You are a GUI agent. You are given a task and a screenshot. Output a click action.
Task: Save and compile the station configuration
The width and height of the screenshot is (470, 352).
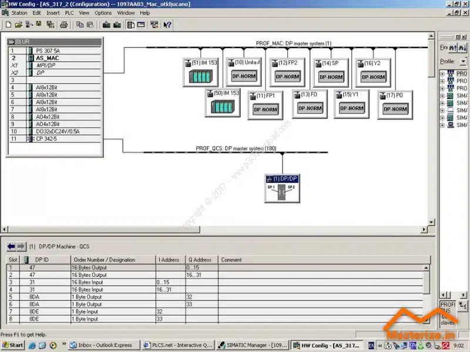pyautogui.click(x=50, y=24)
